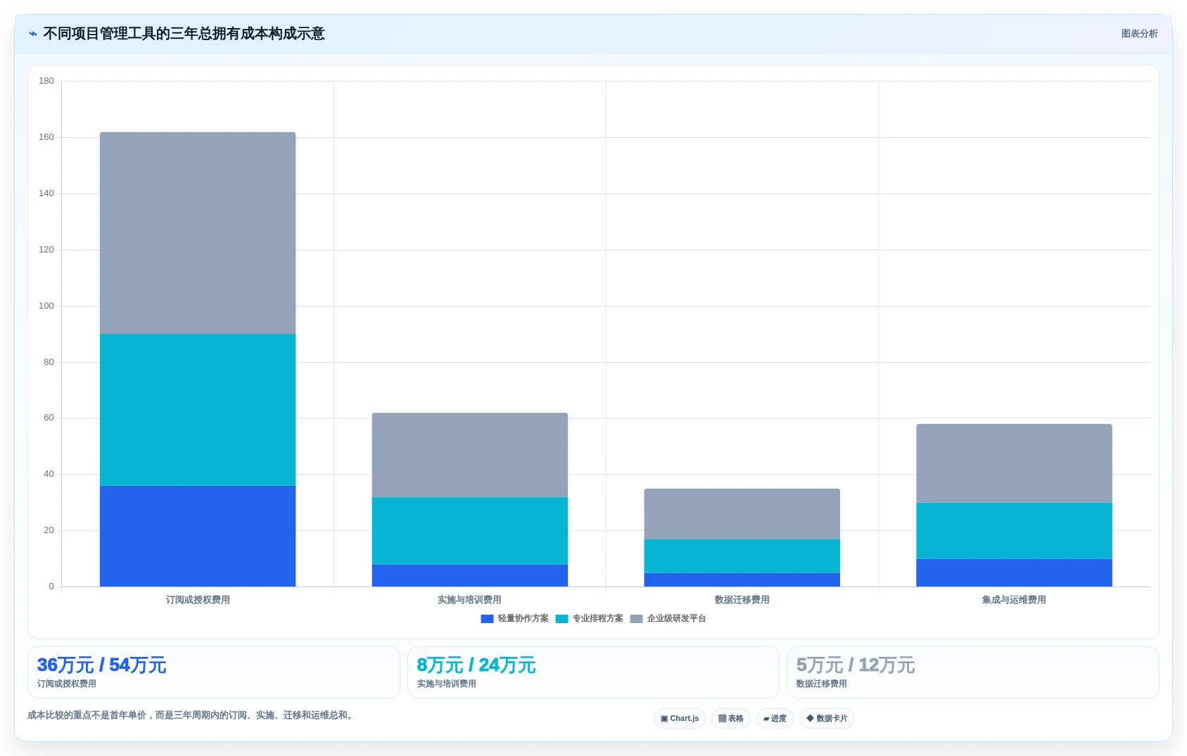Toggle the 轻量协作方案 legend color box
The image size is (1187, 756).
[x=487, y=619]
